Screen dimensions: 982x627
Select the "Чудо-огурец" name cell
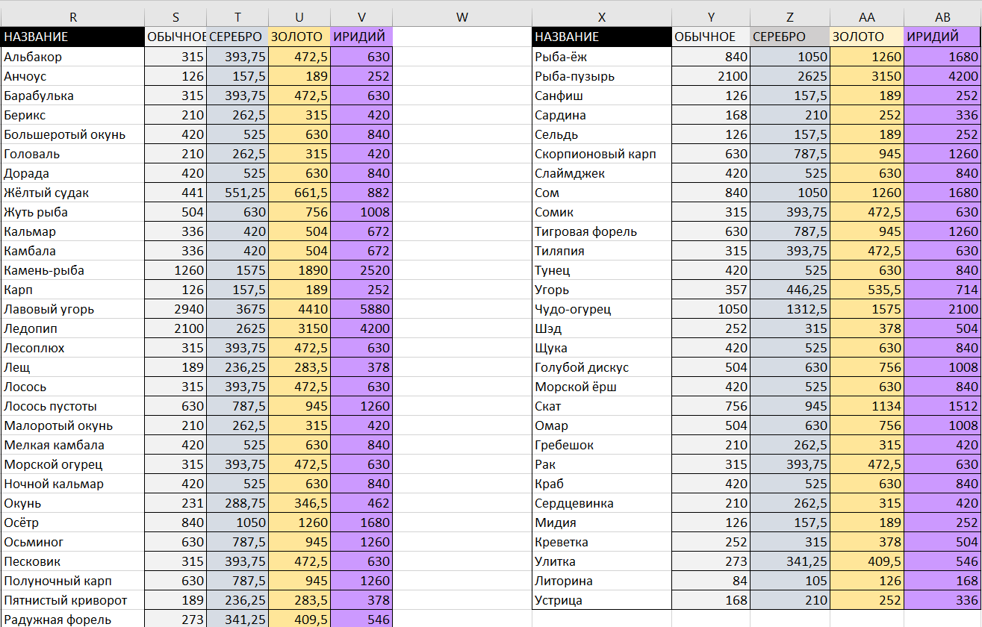(x=602, y=309)
